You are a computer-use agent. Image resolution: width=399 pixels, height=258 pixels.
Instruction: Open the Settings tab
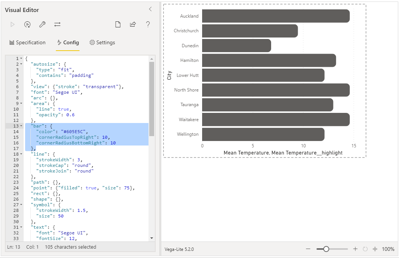pyautogui.click(x=102, y=42)
